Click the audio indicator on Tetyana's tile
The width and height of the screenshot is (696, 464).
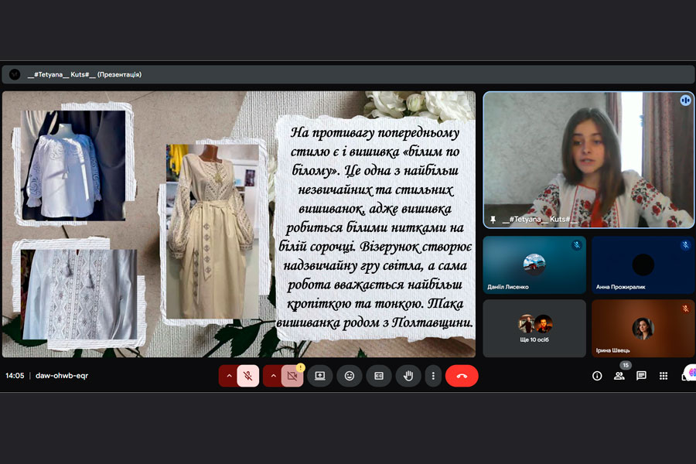(685, 101)
